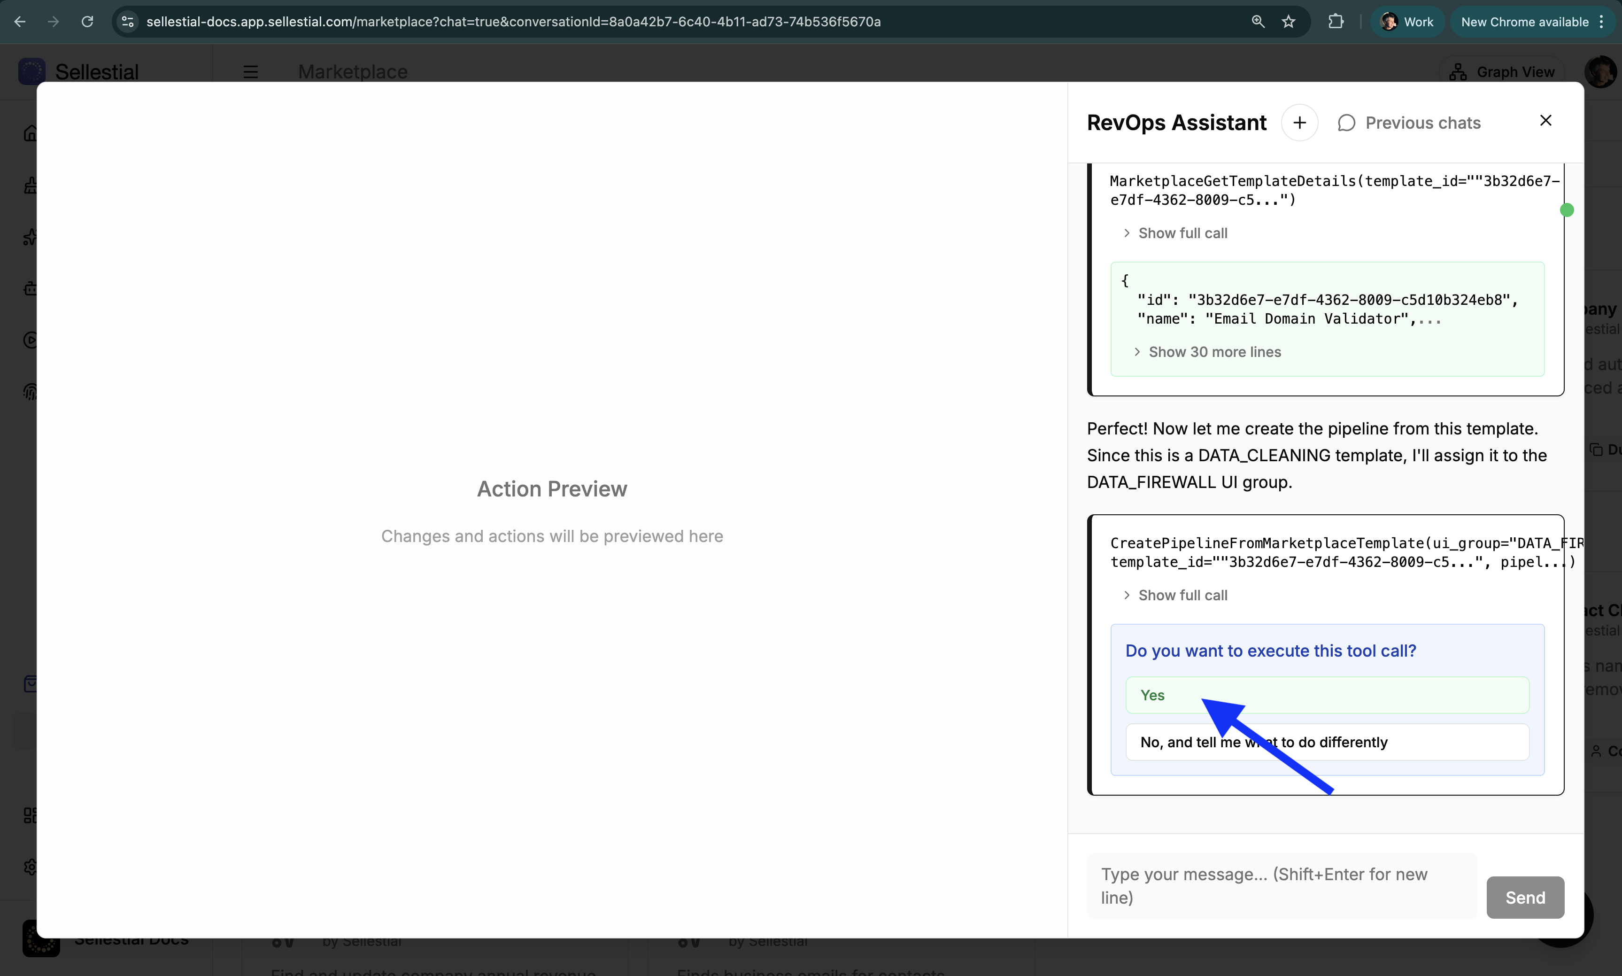The height and width of the screenshot is (976, 1622).
Task: Start a new chat with plus icon
Action: 1299,123
